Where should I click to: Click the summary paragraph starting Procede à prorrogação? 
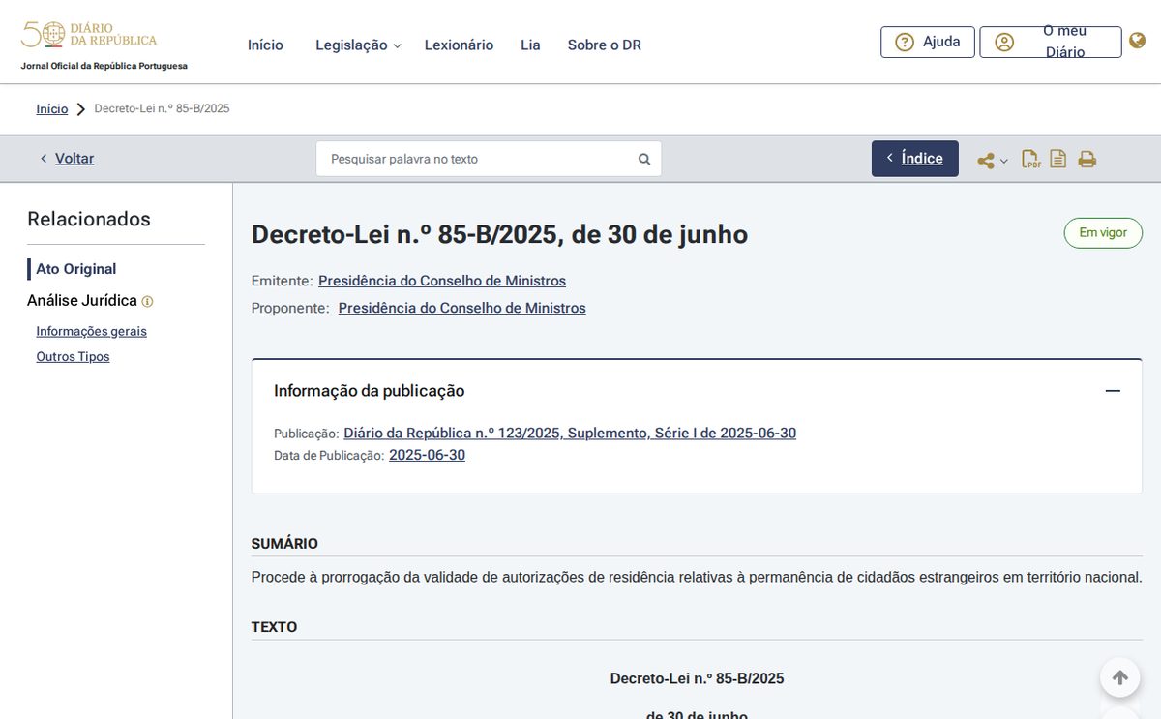(x=697, y=577)
